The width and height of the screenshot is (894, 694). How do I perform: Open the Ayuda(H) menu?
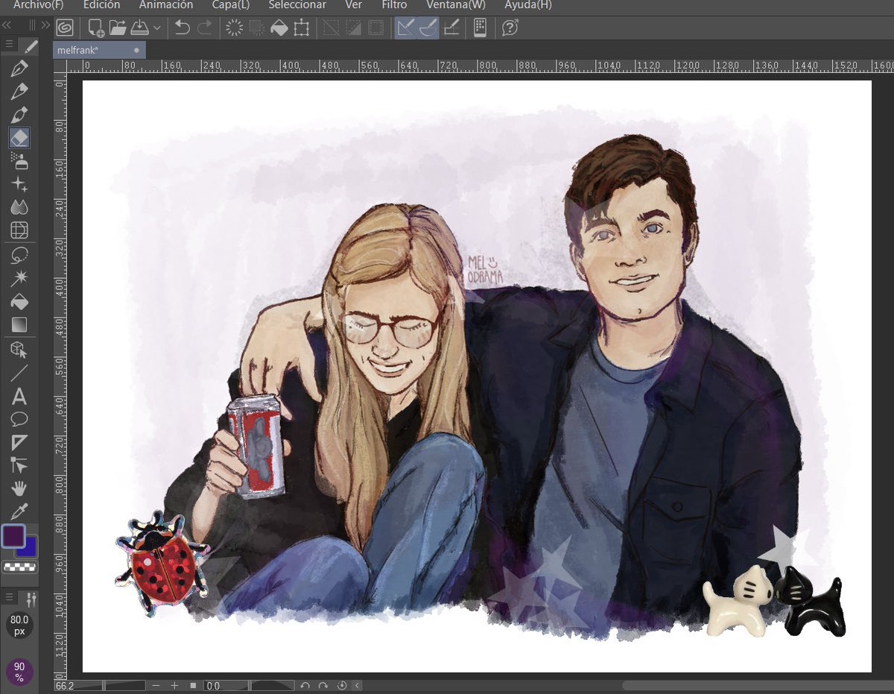click(x=528, y=5)
